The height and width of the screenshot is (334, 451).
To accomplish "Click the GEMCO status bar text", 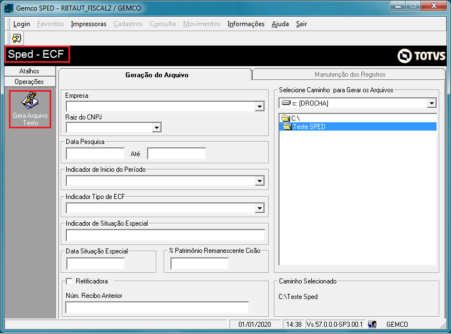I will tap(397, 324).
